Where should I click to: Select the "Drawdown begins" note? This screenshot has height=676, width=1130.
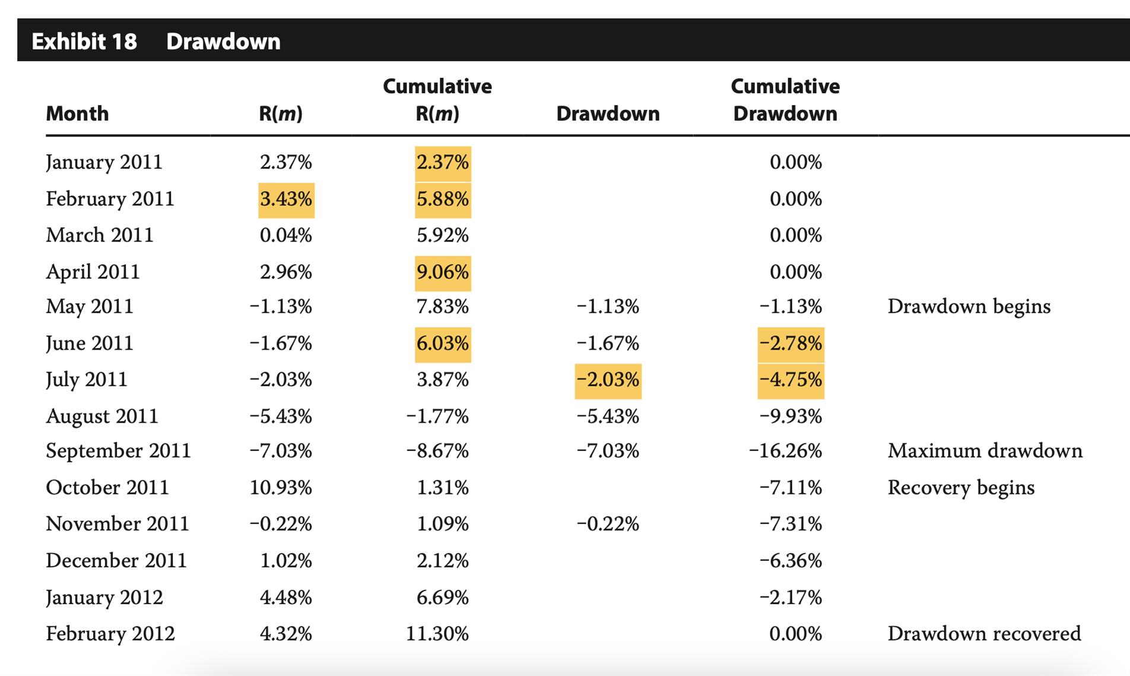point(969,307)
